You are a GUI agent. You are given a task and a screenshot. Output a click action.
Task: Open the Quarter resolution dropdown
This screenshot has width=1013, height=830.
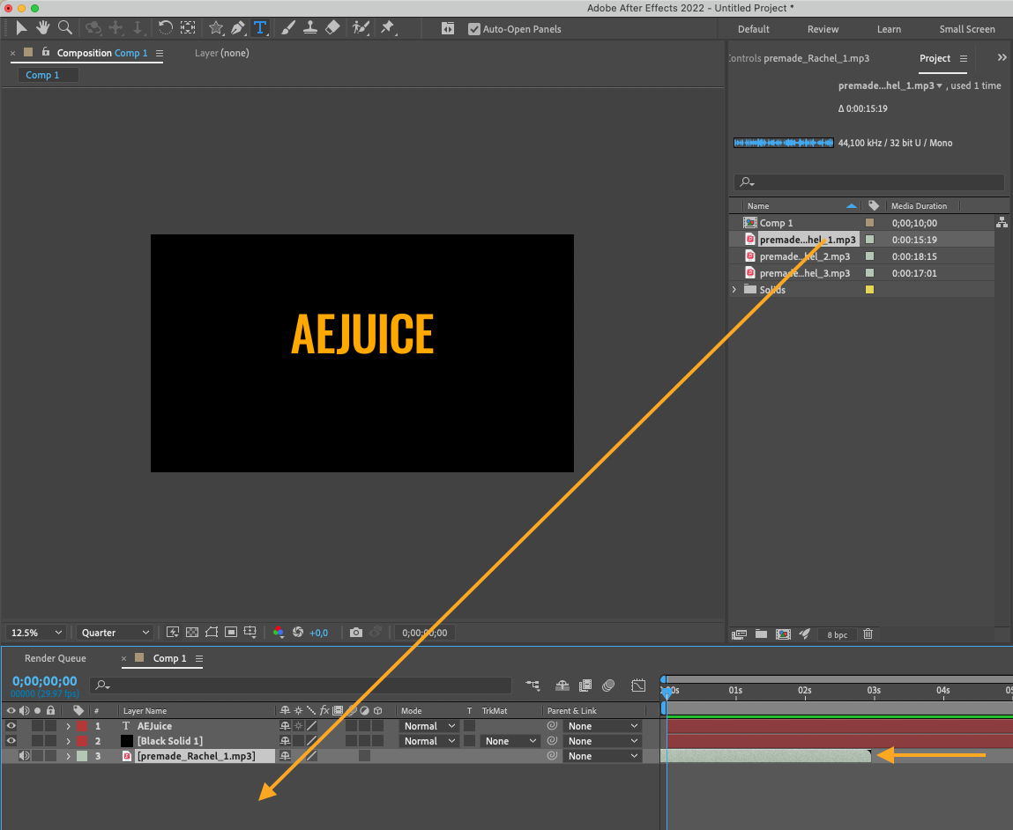tap(115, 633)
